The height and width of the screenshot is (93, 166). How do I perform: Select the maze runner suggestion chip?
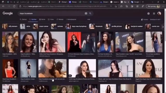[41, 26]
